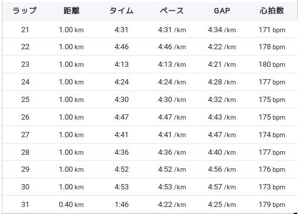Screen dimensions: 299x214
Task: Click lap 25 GAP 4:32 /km
Action: click(222, 100)
